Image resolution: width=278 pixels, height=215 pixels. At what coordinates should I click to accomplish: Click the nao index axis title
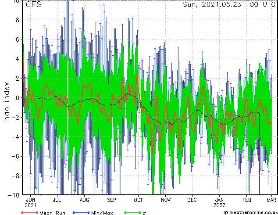click(7, 101)
